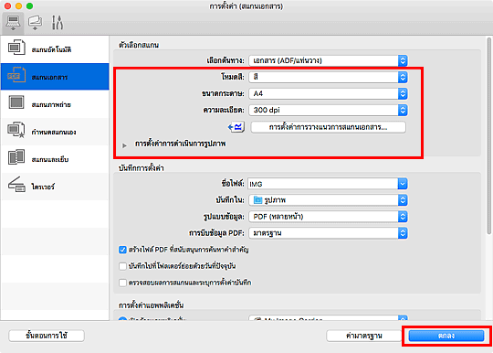Select สแกนภาพถ่าย photo scan item
This screenshot has width=493, height=353.
point(55,104)
